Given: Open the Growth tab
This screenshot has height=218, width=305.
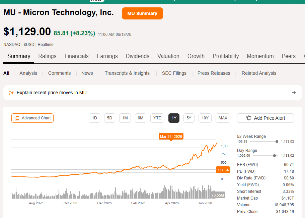Looking at the screenshot, I should point(196,56).
